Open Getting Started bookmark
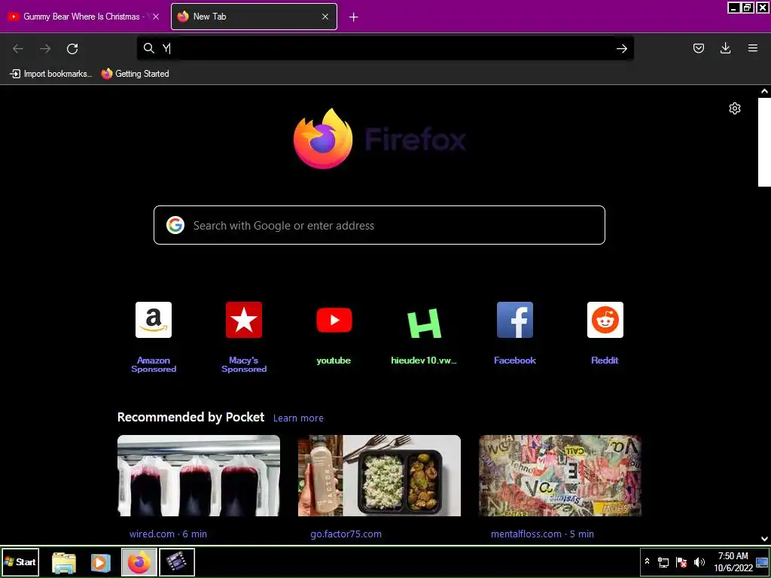 coord(136,74)
